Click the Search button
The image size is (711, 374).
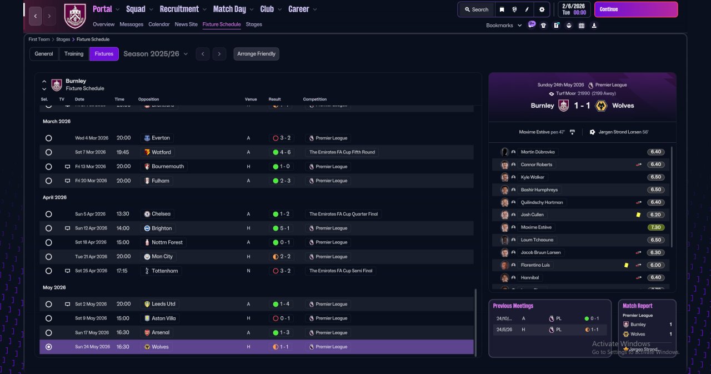(476, 9)
